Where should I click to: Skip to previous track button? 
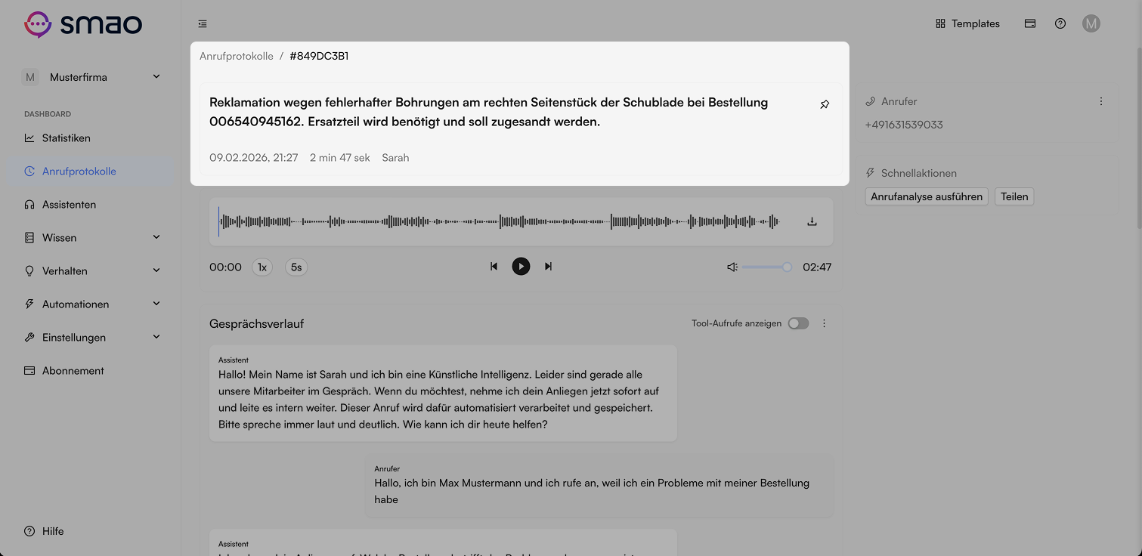(x=494, y=267)
